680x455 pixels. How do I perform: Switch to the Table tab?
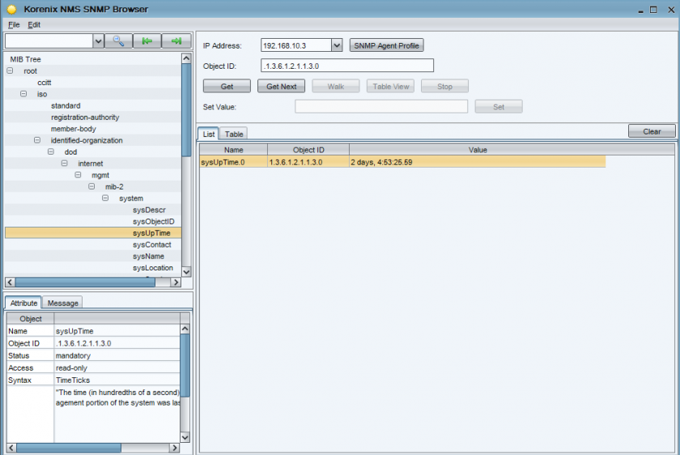(x=234, y=134)
